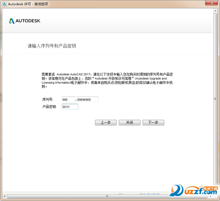Image resolution: width=220 pixels, height=201 pixels.
Task: Click the 请输入序列号和产品密钥 heading
Action: [x=52, y=46]
